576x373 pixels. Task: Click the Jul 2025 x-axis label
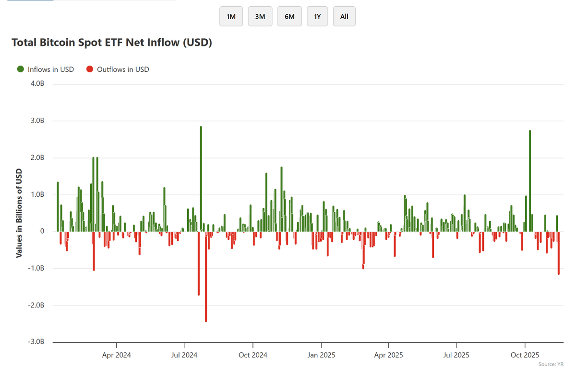[456, 355]
